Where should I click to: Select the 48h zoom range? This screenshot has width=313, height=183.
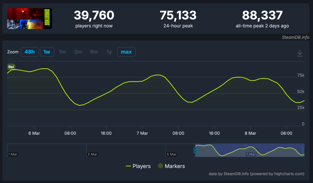click(x=29, y=52)
